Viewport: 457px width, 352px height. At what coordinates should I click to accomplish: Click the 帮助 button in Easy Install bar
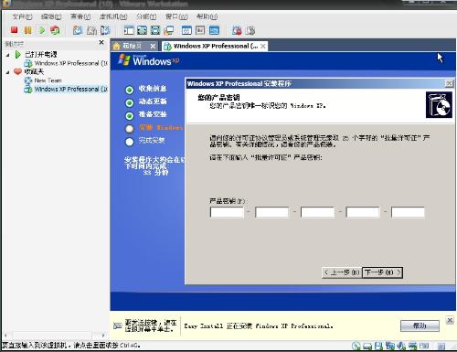pos(420,325)
